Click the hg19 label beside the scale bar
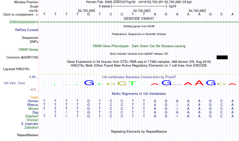The height and width of the screenshot is (141, 239). click(173, 6)
